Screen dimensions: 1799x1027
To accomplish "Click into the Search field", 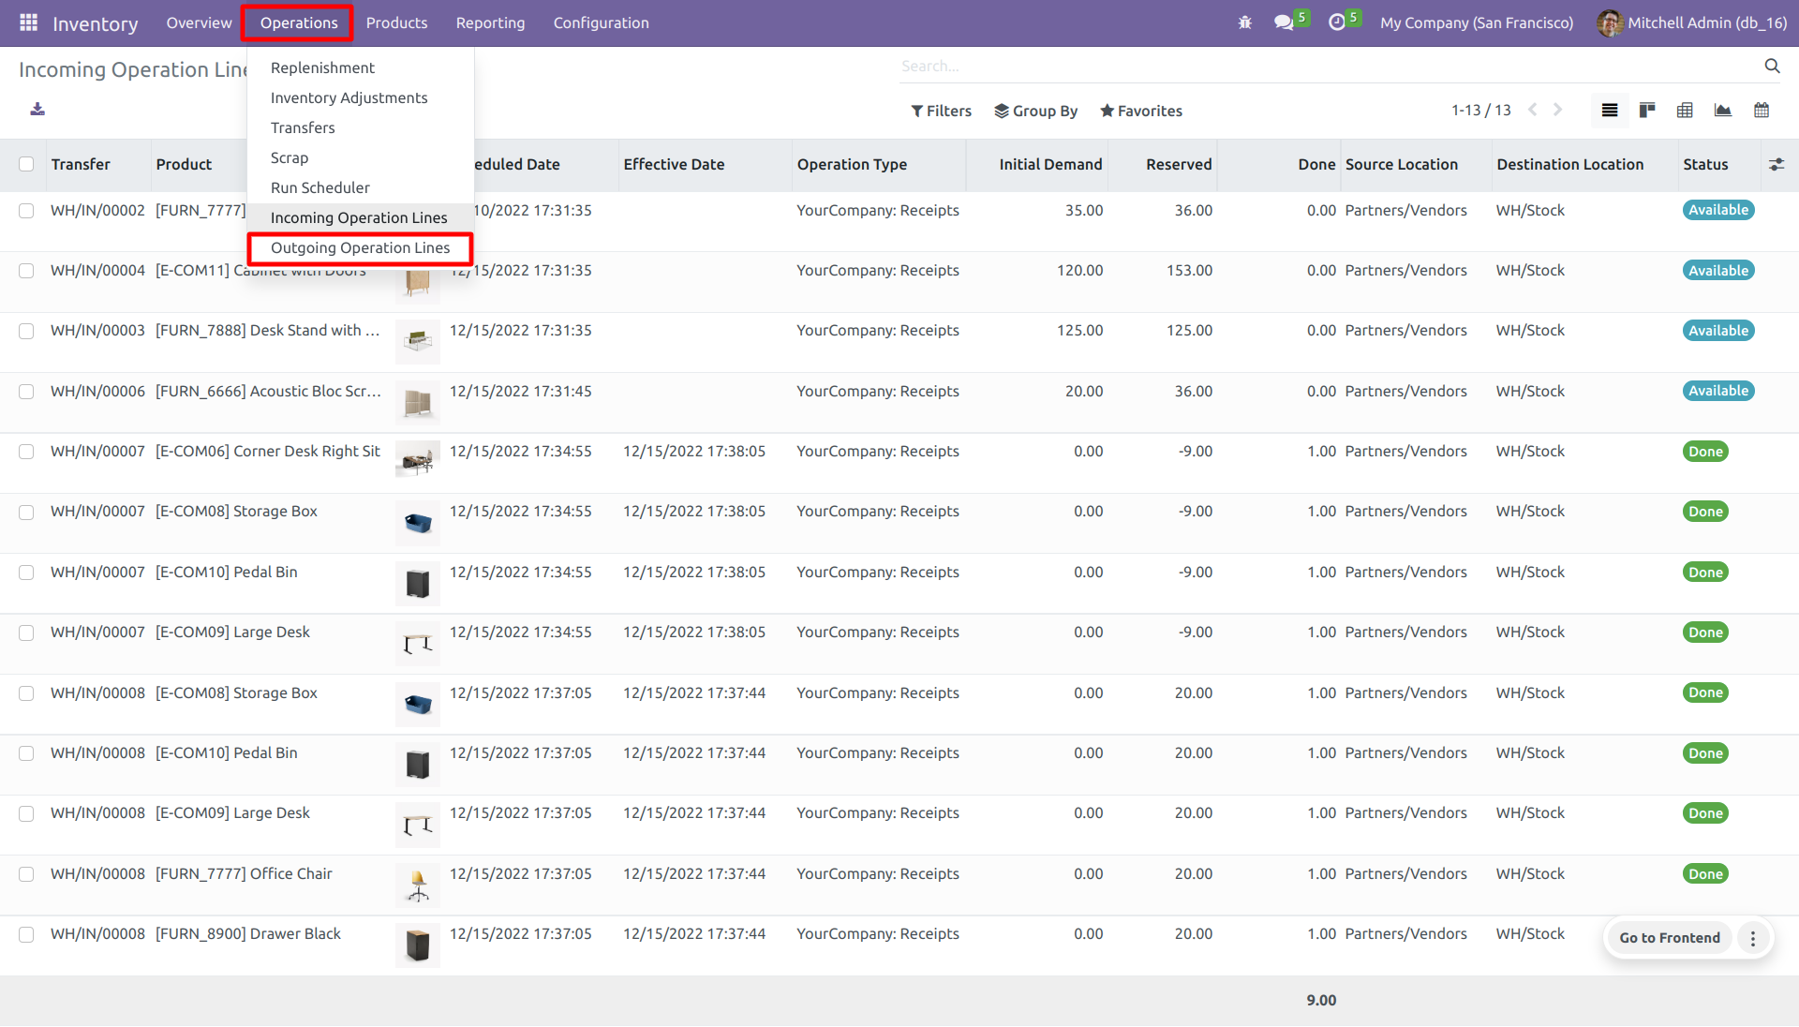I will pos(1312,66).
